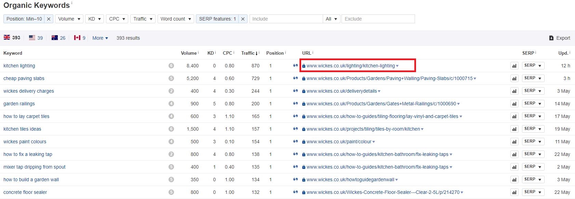This screenshot has width=575, height=199.
Task: Click the Include keywords input field
Action: [286, 19]
